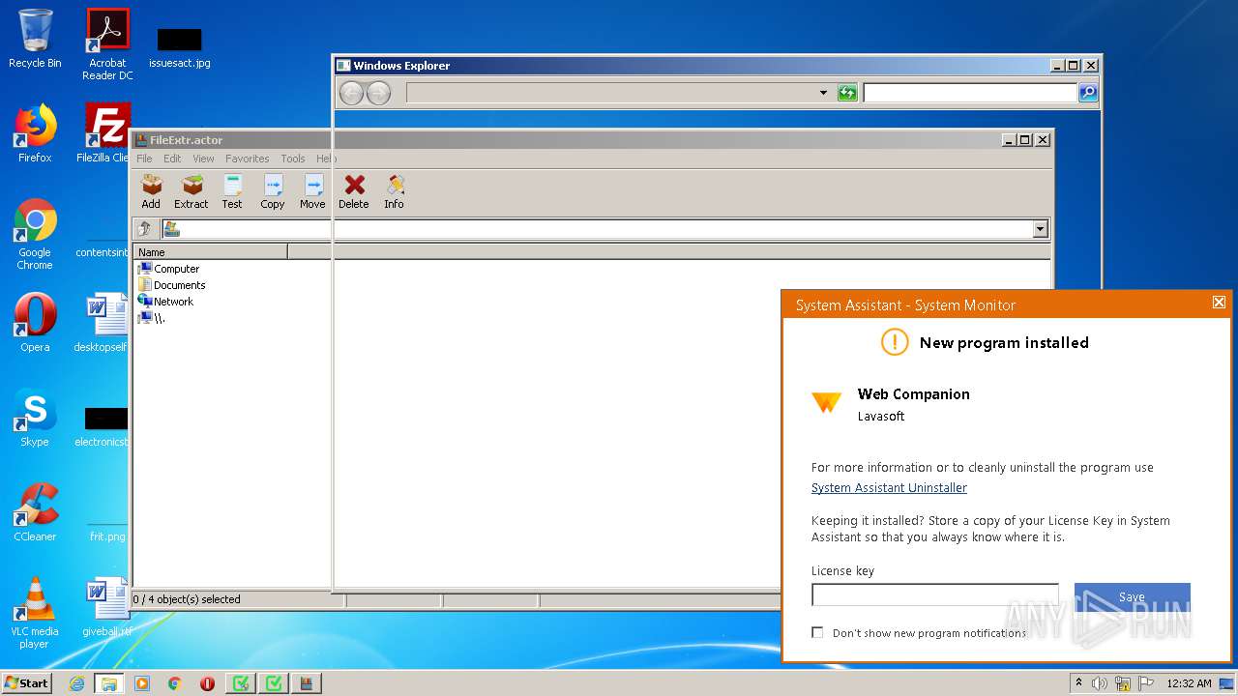The width and height of the screenshot is (1238, 696).
Task: Click Chrome icon in taskbar
Action: [175, 683]
